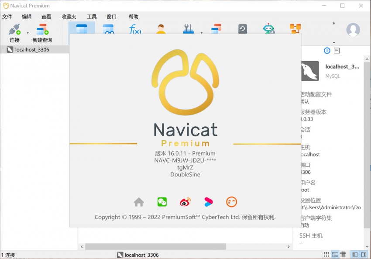Show the DDL tab icon

click(337, 51)
